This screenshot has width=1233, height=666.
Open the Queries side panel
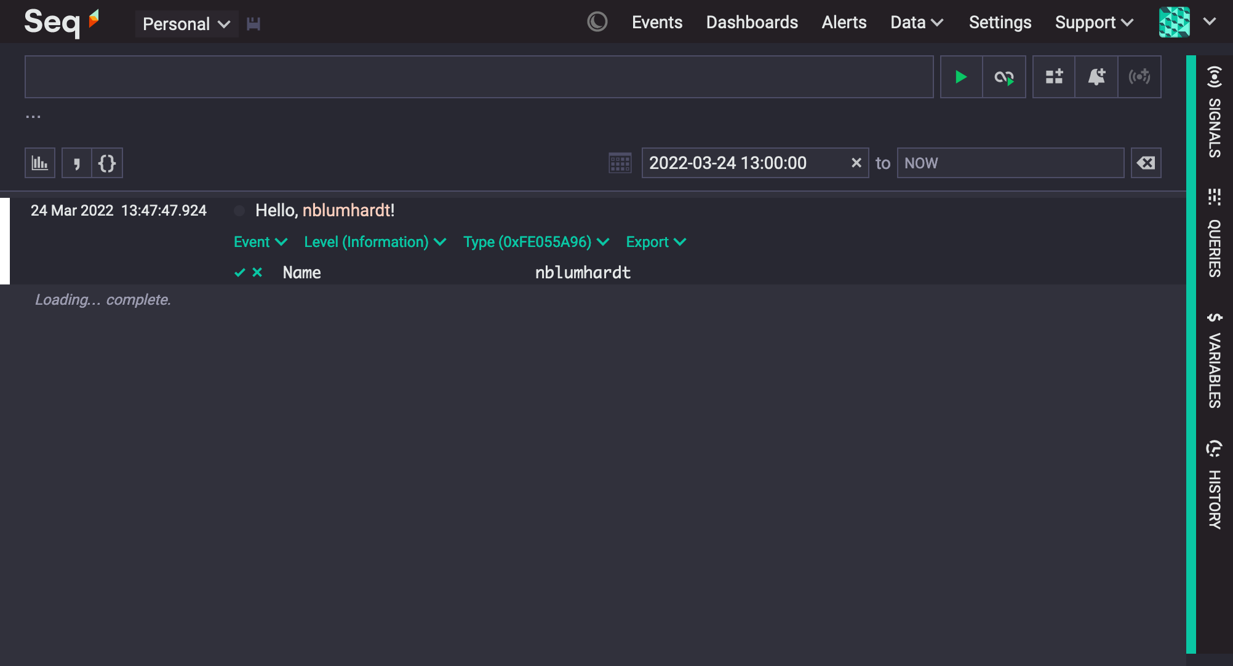1214,233
